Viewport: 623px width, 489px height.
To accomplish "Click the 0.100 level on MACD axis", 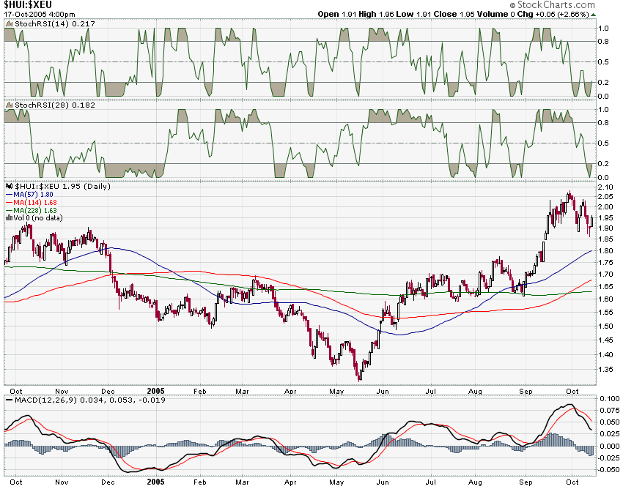I will point(608,398).
